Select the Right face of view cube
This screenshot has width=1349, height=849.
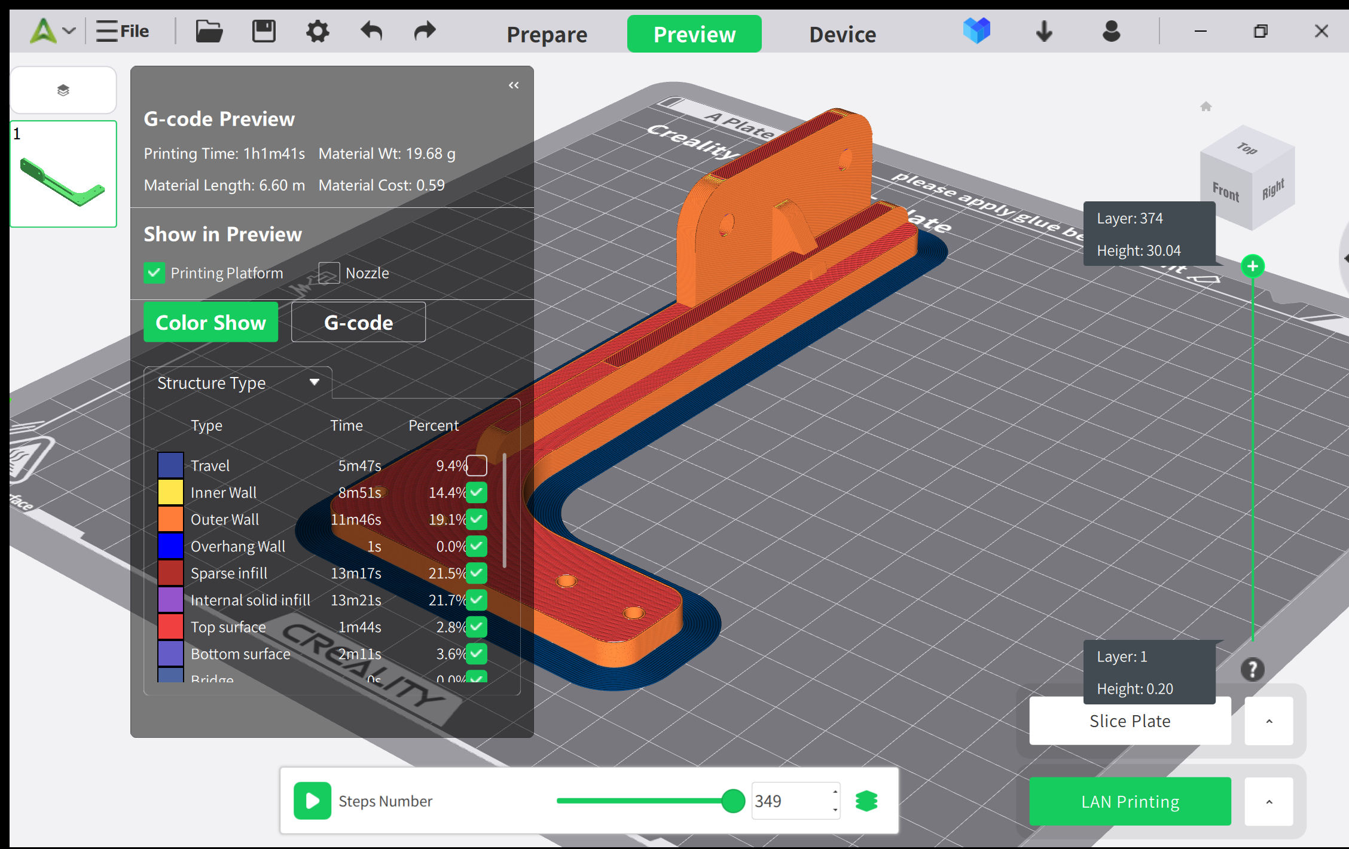(x=1273, y=189)
